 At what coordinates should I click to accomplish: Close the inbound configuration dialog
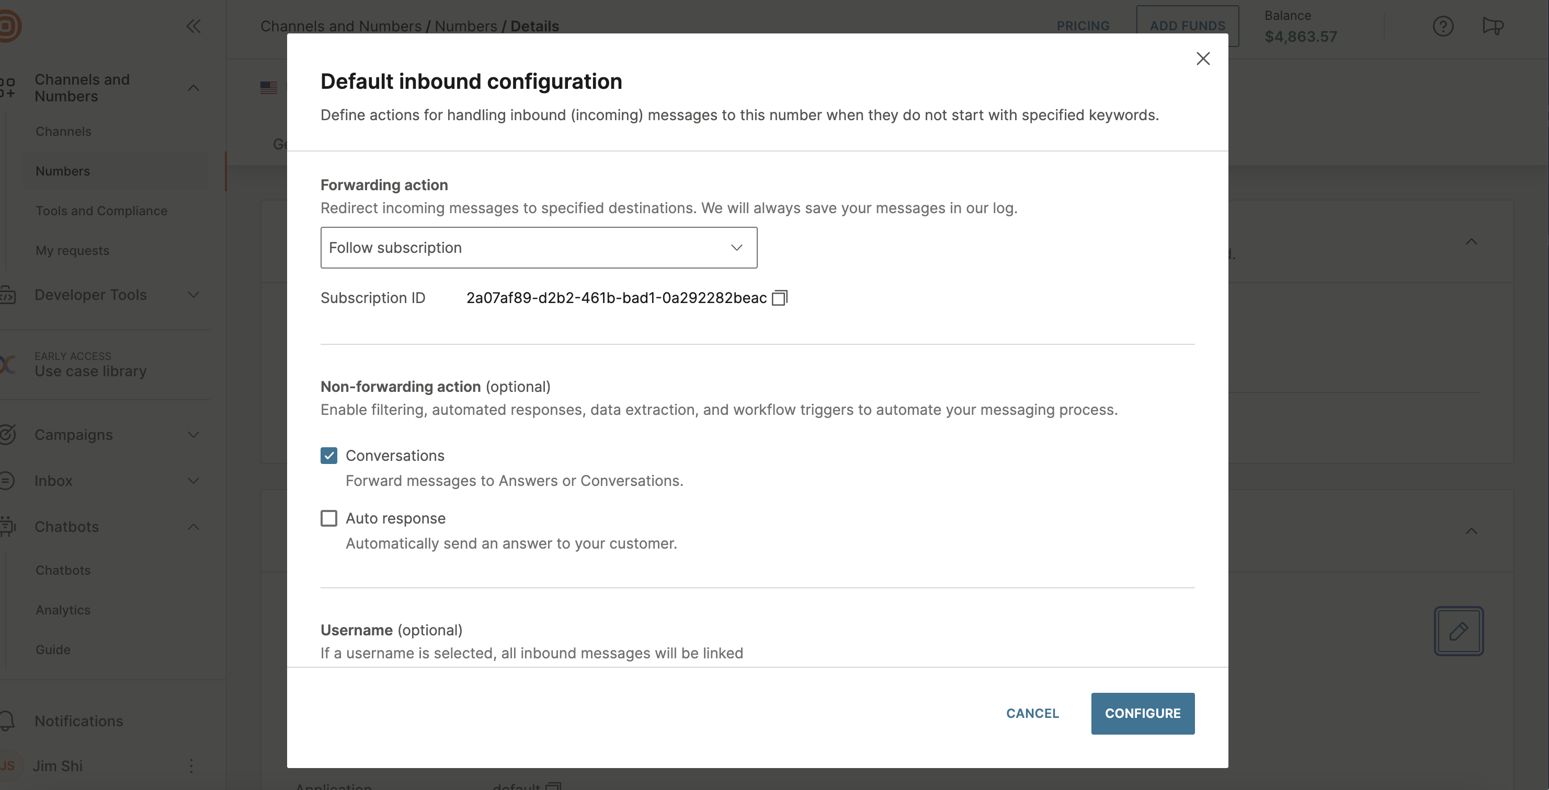click(x=1203, y=59)
